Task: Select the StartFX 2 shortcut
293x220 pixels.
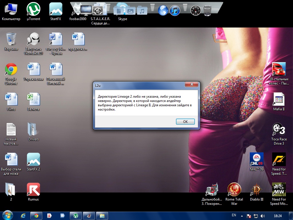Action: (x=33, y=162)
